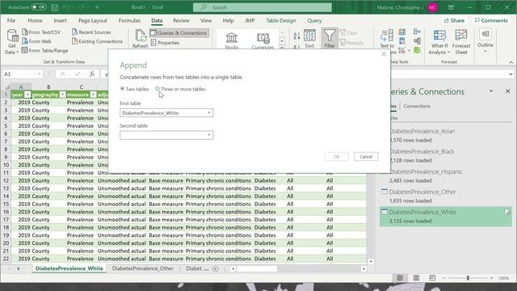Collapse the ribbon with the chevron
517x291 pixels.
click(x=511, y=62)
